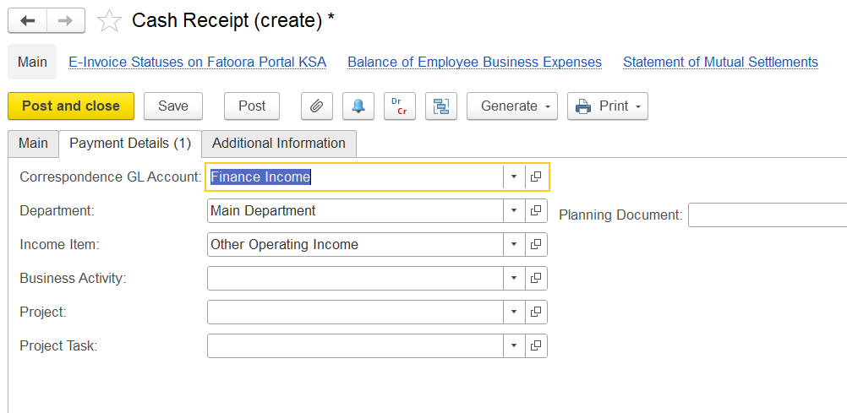Click the forward navigation arrow
The image size is (847, 413).
pyautogui.click(x=65, y=20)
